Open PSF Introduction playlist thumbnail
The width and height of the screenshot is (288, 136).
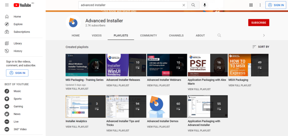click(x=208, y=65)
